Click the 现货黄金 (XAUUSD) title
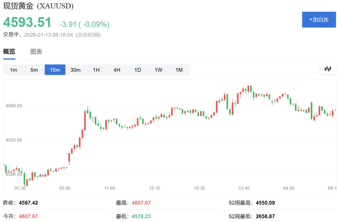 coord(38,6)
